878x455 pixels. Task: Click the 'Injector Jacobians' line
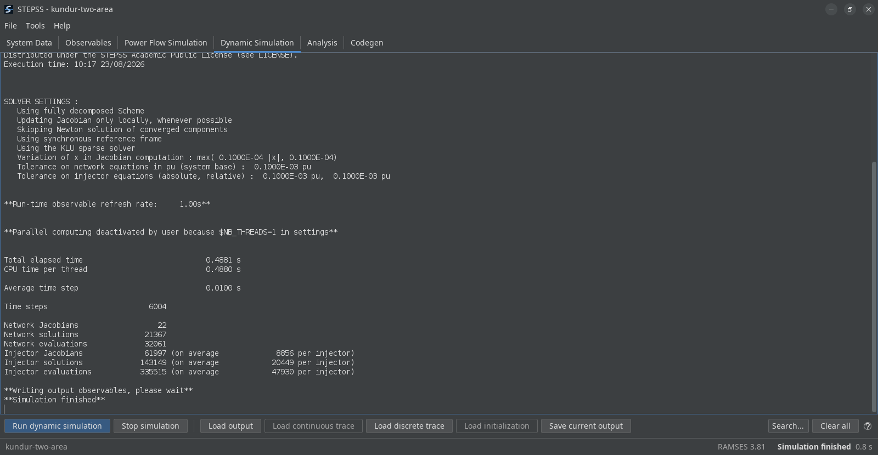[x=179, y=353]
